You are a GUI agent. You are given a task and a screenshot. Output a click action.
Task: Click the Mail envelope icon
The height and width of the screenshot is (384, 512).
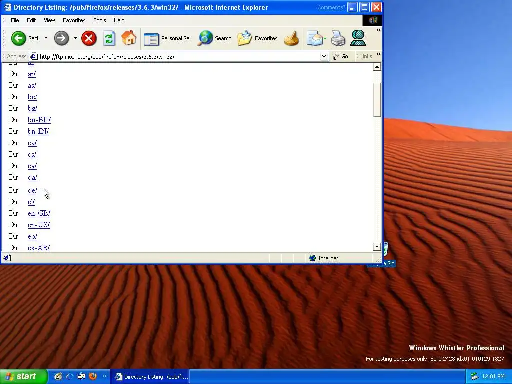click(x=314, y=38)
